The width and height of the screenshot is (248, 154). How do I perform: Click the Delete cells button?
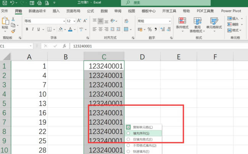coord(235,24)
